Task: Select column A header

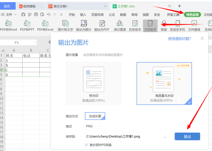Action: [x=14, y=50]
